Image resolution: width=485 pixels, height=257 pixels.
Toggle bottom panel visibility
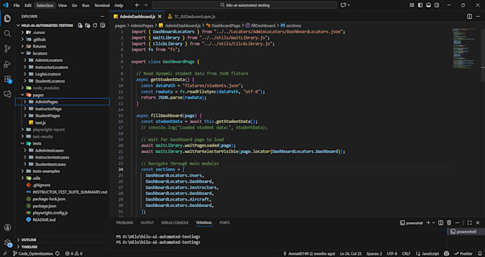pyautogui.click(x=429, y=5)
